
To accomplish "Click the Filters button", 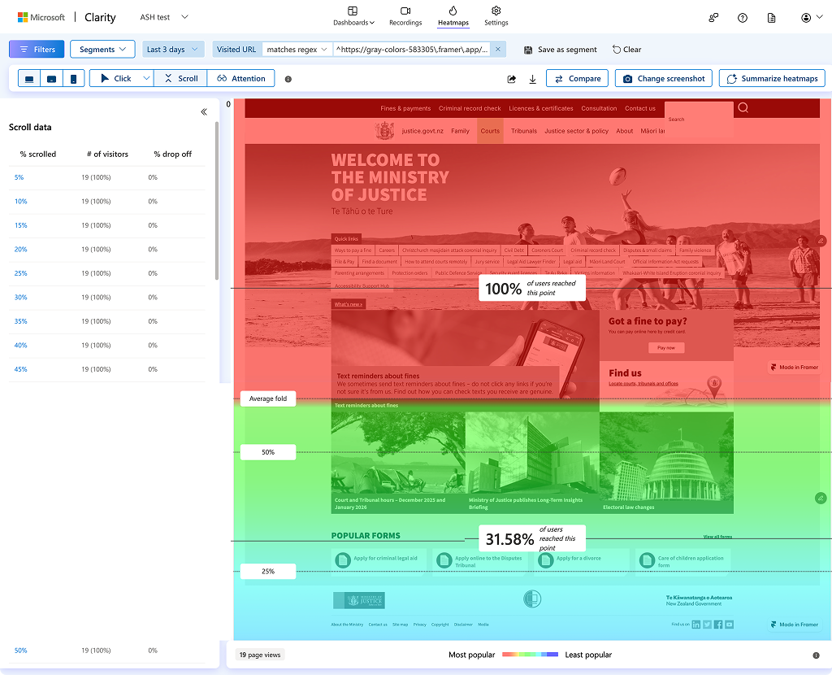I will tap(37, 50).
